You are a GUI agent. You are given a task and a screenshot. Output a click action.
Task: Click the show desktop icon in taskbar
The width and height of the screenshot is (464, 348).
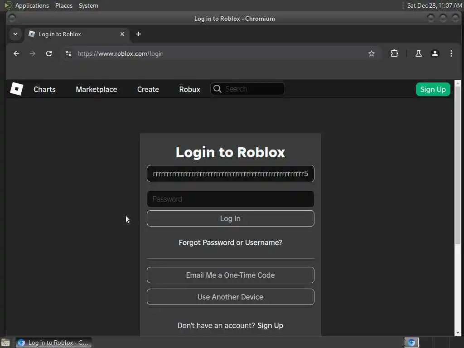pyautogui.click(x=5, y=343)
